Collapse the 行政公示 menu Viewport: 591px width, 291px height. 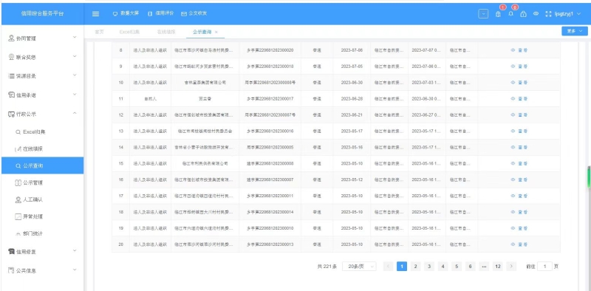click(x=43, y=114)
